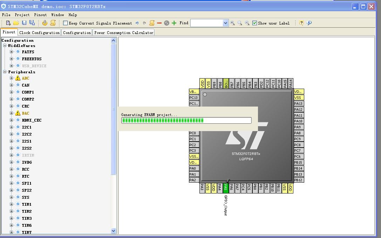The height and width of the screenshot is (238, 381).
Task: Click the Redo arrow icon
Action: coord(144,23)
